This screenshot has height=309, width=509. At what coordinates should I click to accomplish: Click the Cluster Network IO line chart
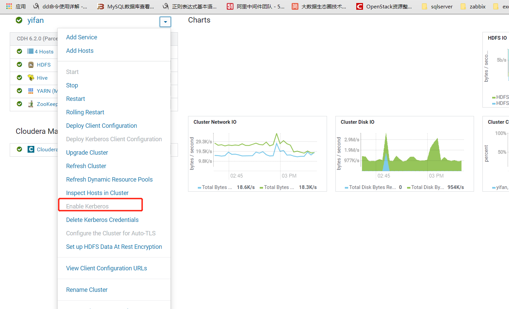pos(265,152)
